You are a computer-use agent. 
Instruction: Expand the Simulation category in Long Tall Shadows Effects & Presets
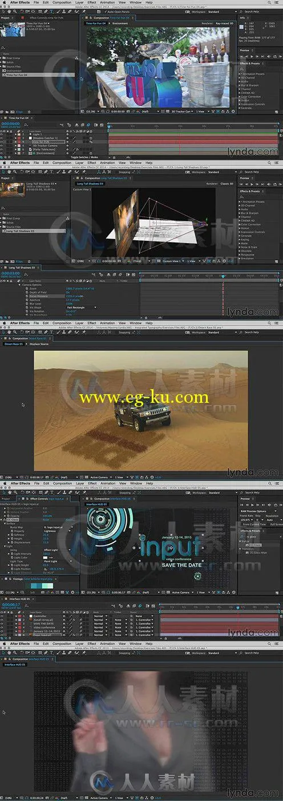point(240,257)
